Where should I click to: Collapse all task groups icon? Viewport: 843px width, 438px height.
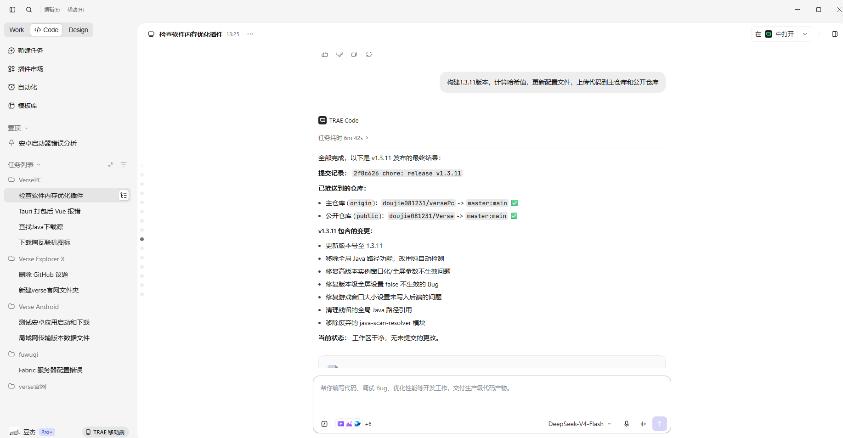(111, 165)
